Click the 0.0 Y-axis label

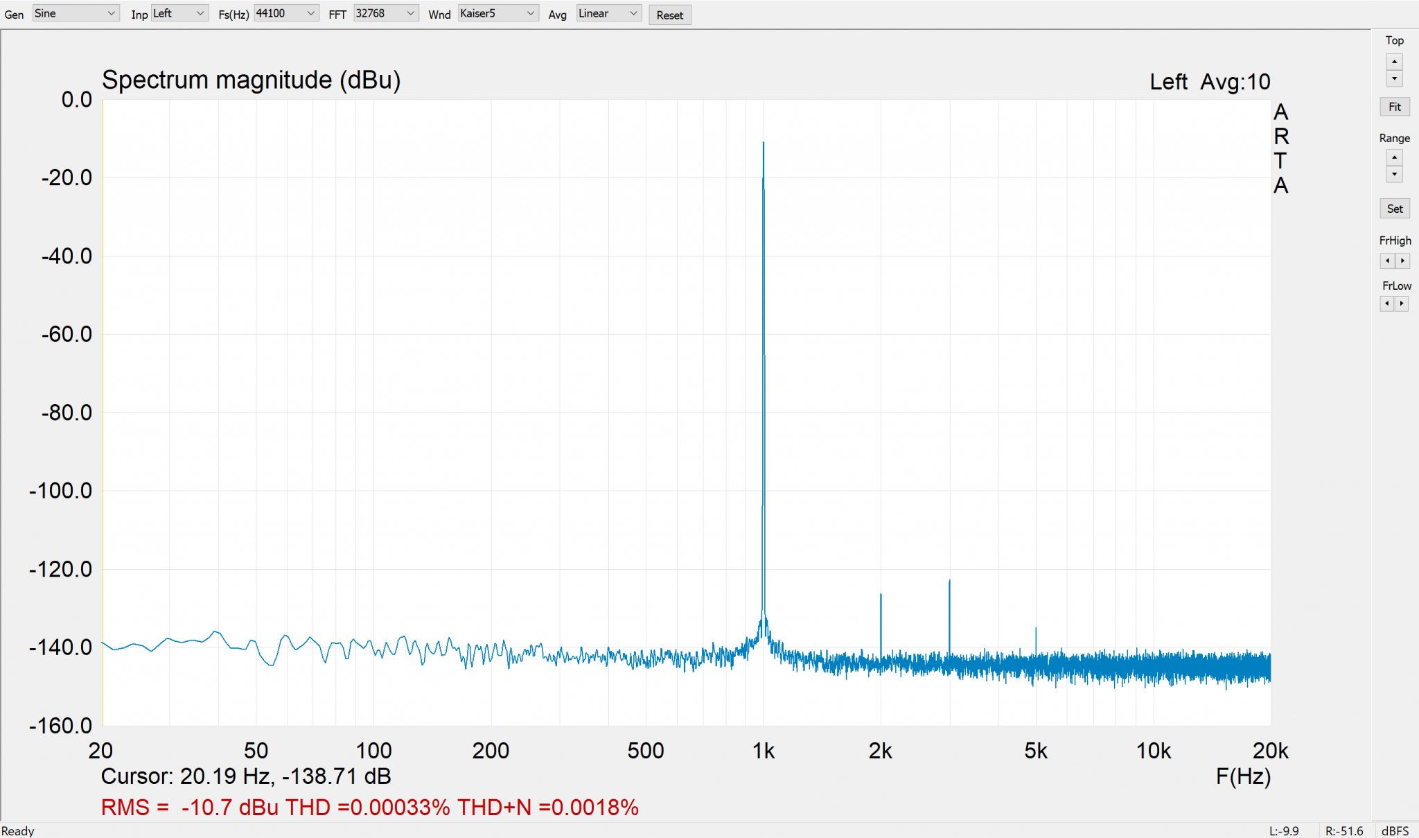click(76, 100)
